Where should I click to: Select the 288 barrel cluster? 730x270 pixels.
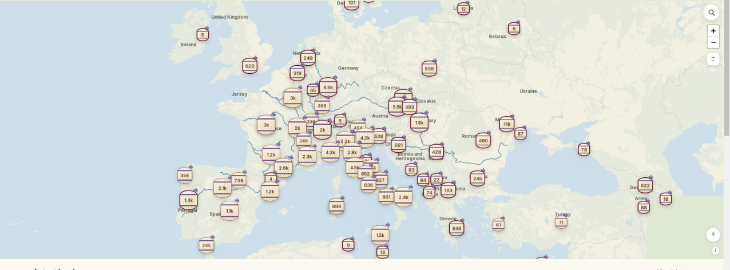303,141
